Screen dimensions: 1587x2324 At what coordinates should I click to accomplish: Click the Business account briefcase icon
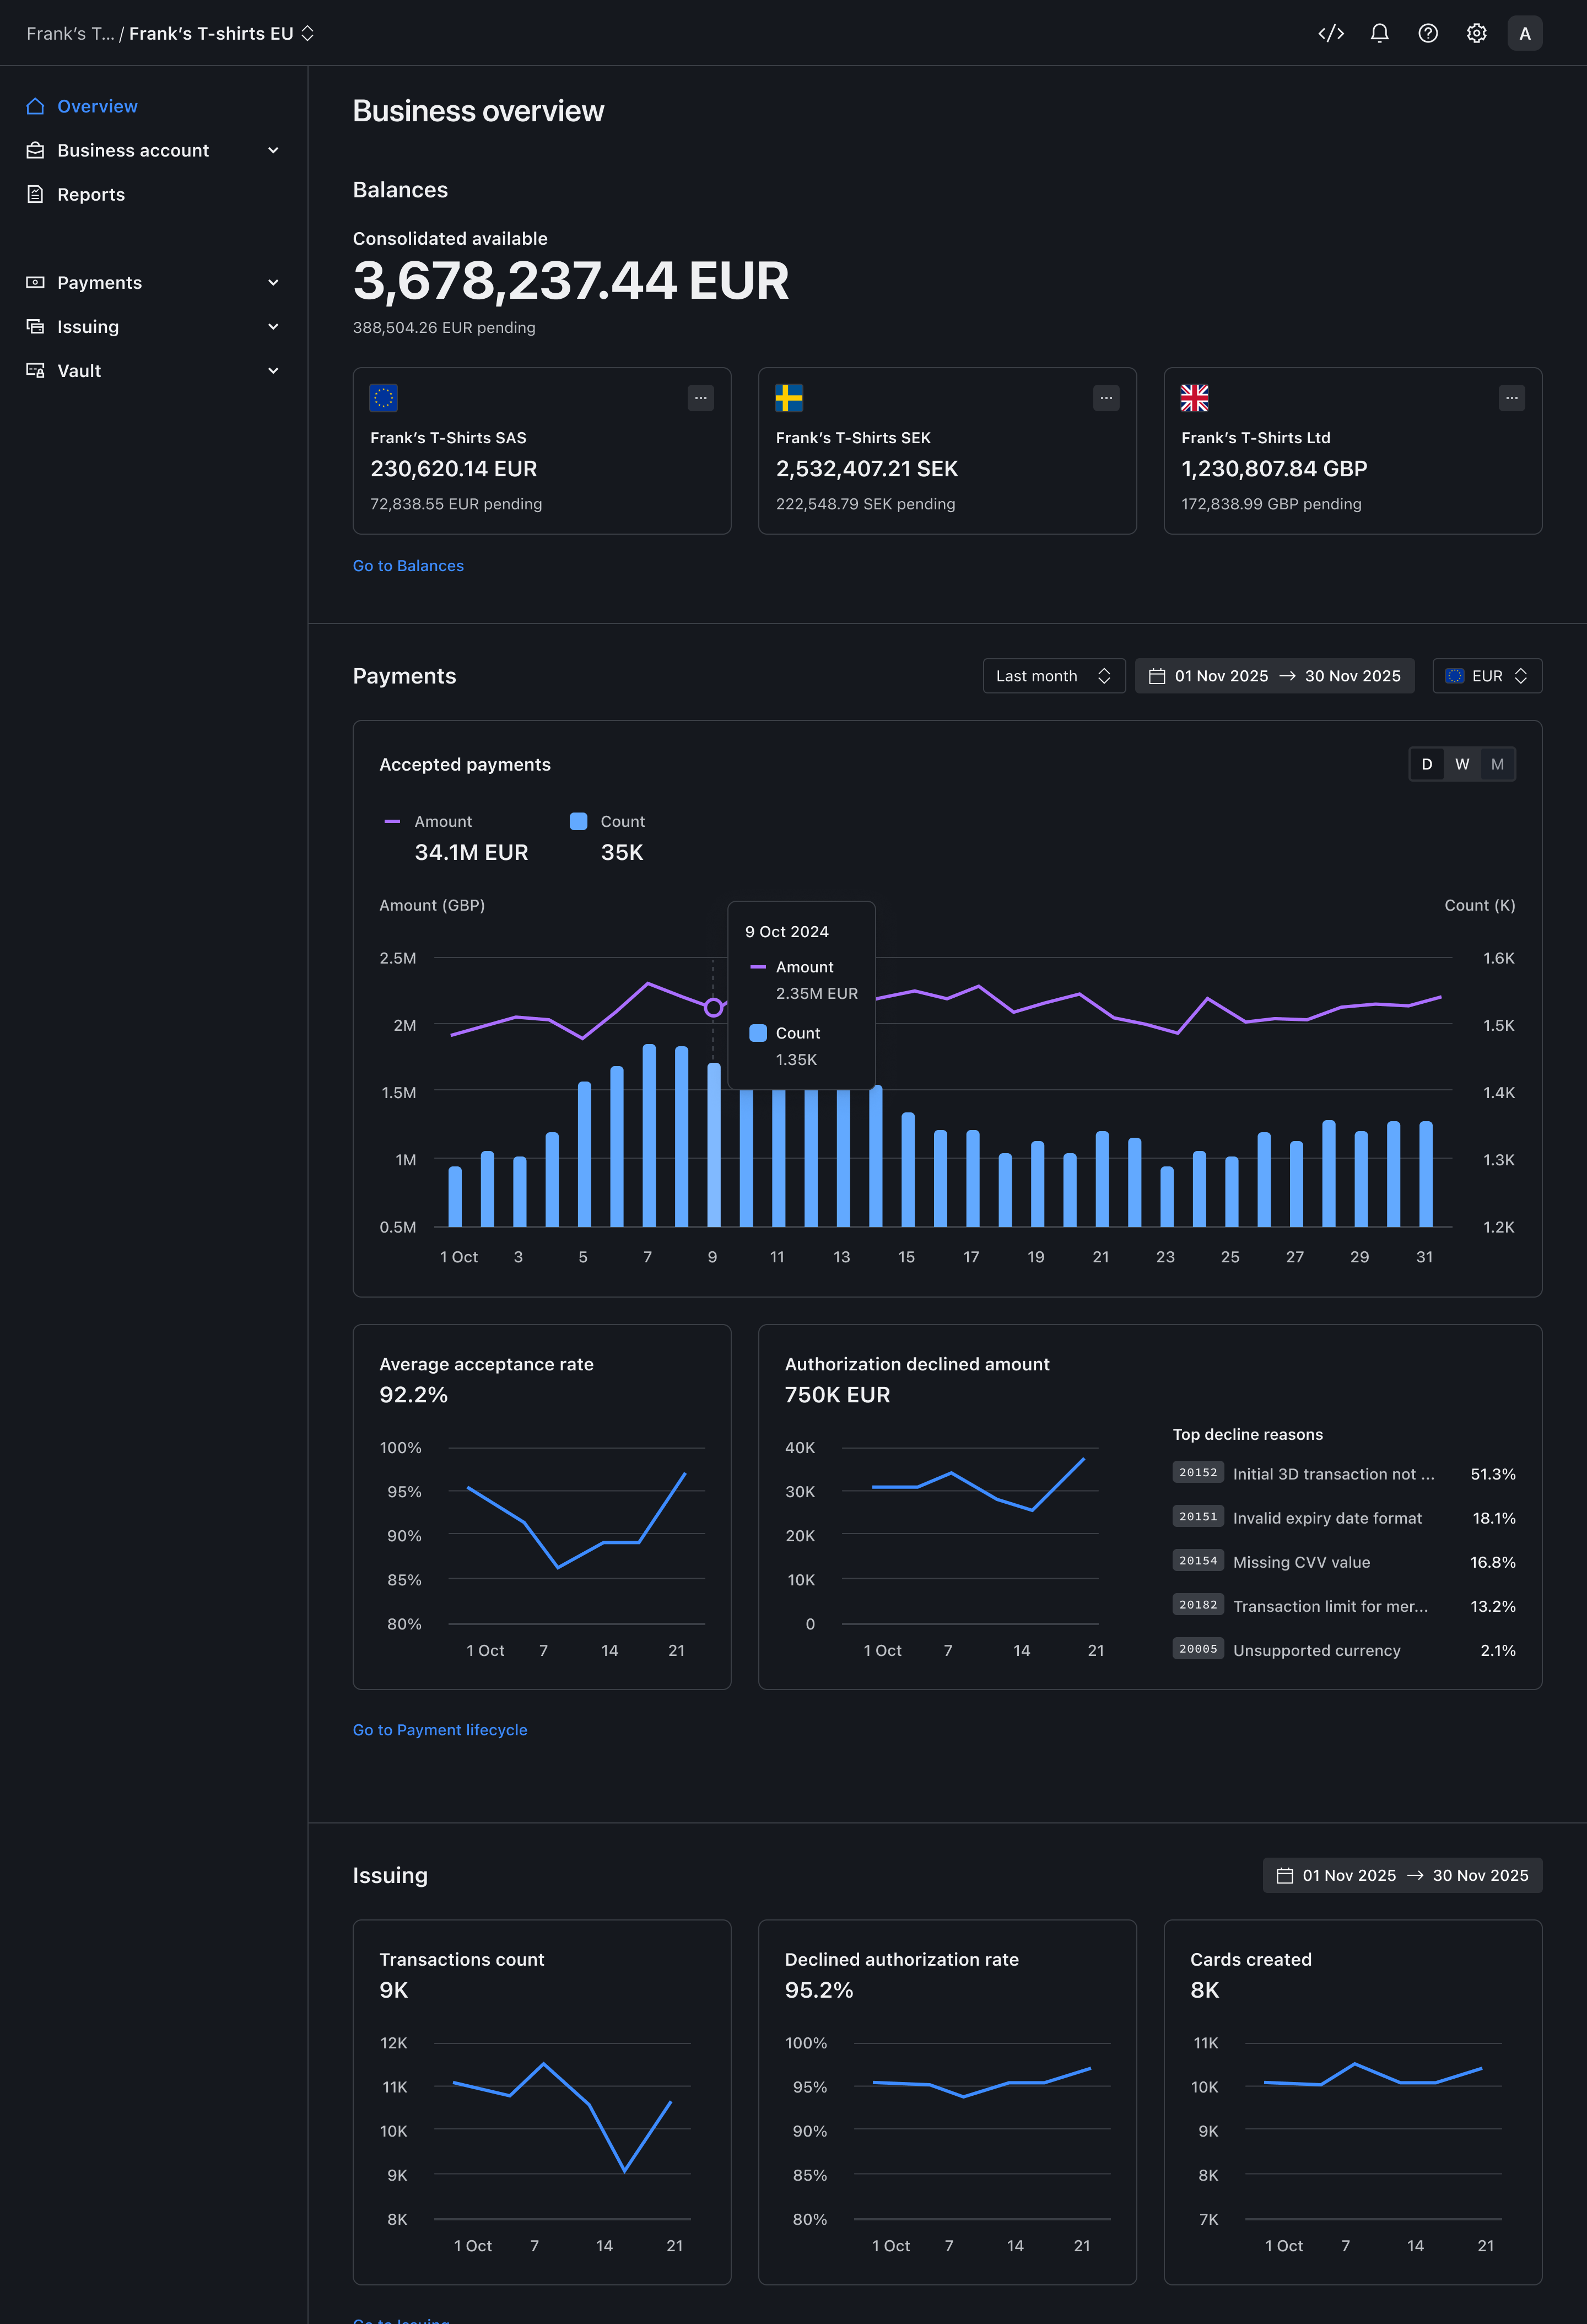(35, 150)
